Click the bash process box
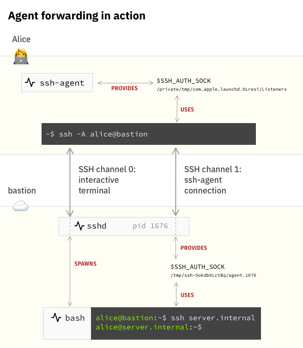Image resolution: width=303 pixels, height=348 pixels. 67,323
